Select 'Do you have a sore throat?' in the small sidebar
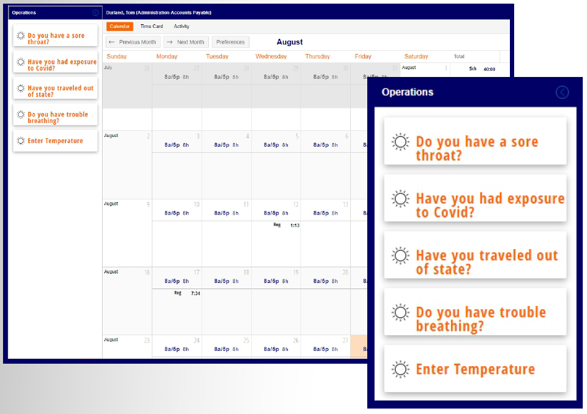This screenshot has width=587, height=414. pyautogui.click(x=55, y=36)
